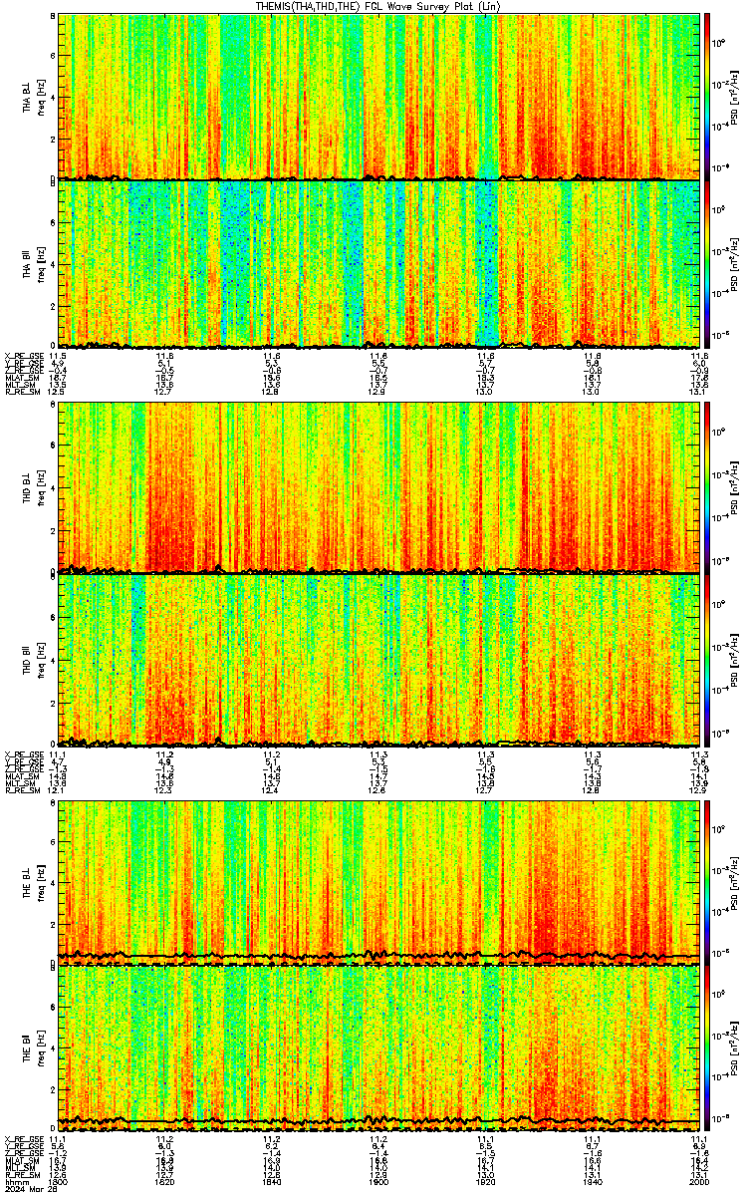747x1196 pixels.
Task: Click the "THD B⊥ freq [Hz]" axis label
Action: point(33,487)
